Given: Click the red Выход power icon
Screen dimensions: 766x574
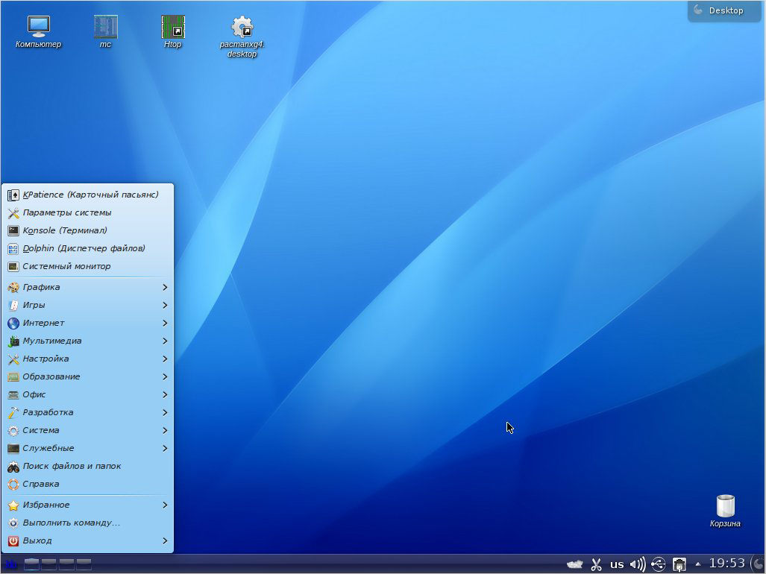Looking at the screenshot, I should pos(13,540).
